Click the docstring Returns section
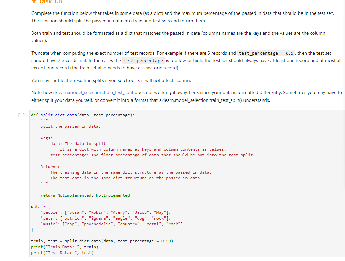This screenshot has height=261, width=345. pos(49,166)
